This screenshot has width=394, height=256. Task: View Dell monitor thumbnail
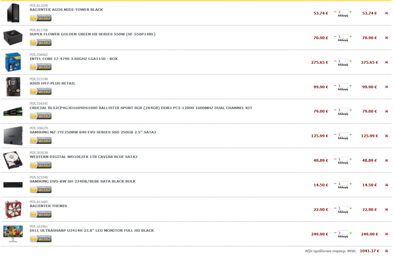pos(13,234)
